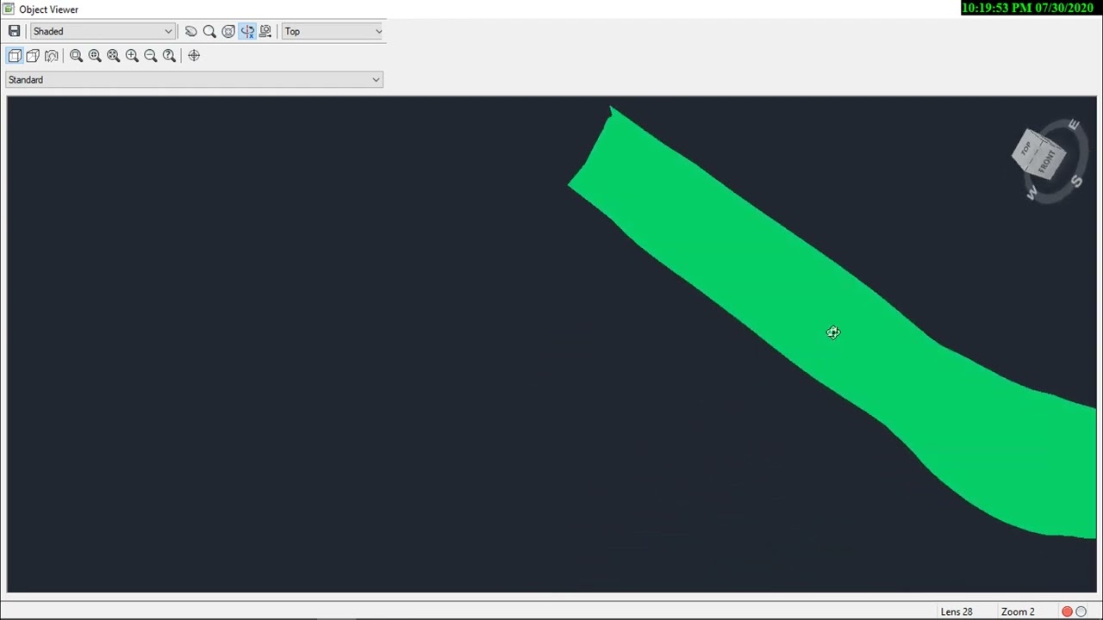Screen dimensions: 1103x620
Task: Open the Standard dropdown list
Action: point(194,79)
